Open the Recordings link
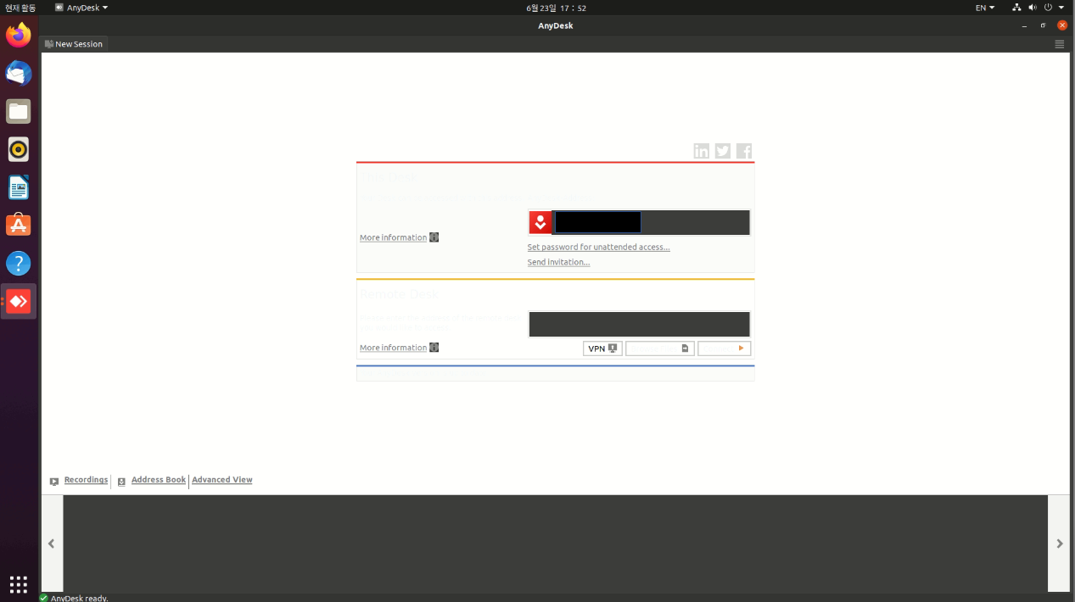1075x602 pixels. [86, 480]
